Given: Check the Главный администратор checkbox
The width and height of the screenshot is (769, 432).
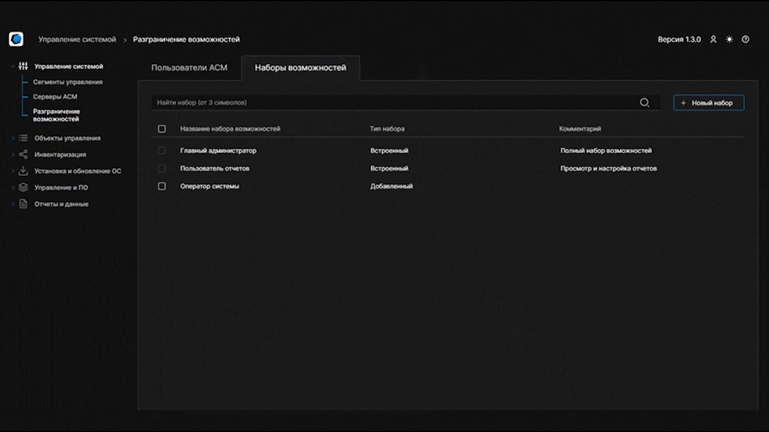Looking at the screenshot, I should pos(162,151).
